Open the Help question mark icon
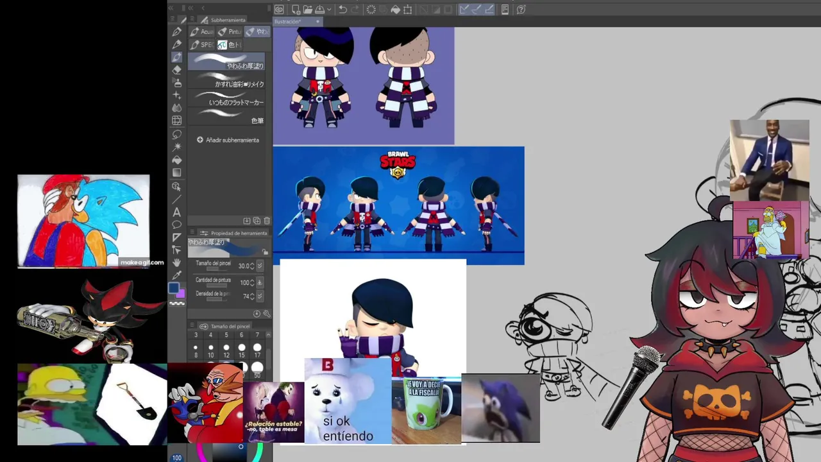This screenshot has height=462, width=821. pos(521,10)
